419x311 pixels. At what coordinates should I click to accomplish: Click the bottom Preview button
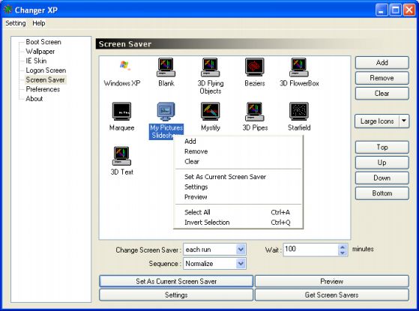click(331, 281)
